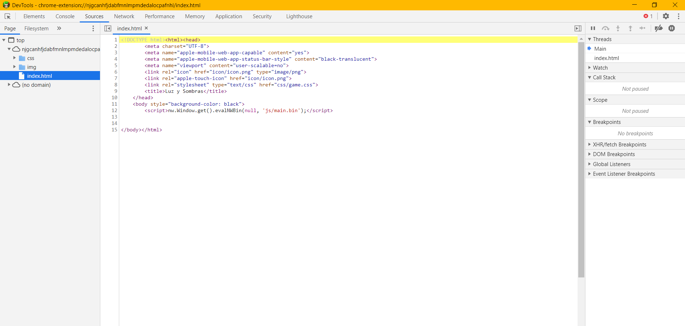Collapse the Scope section
This screenshot has width=685, height=326.
(589, 100)
